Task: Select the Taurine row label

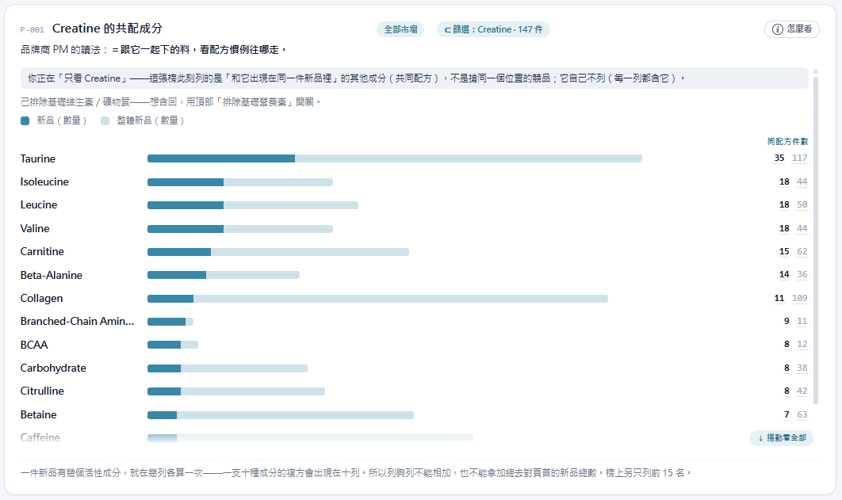Action: (x=37, y=158)
